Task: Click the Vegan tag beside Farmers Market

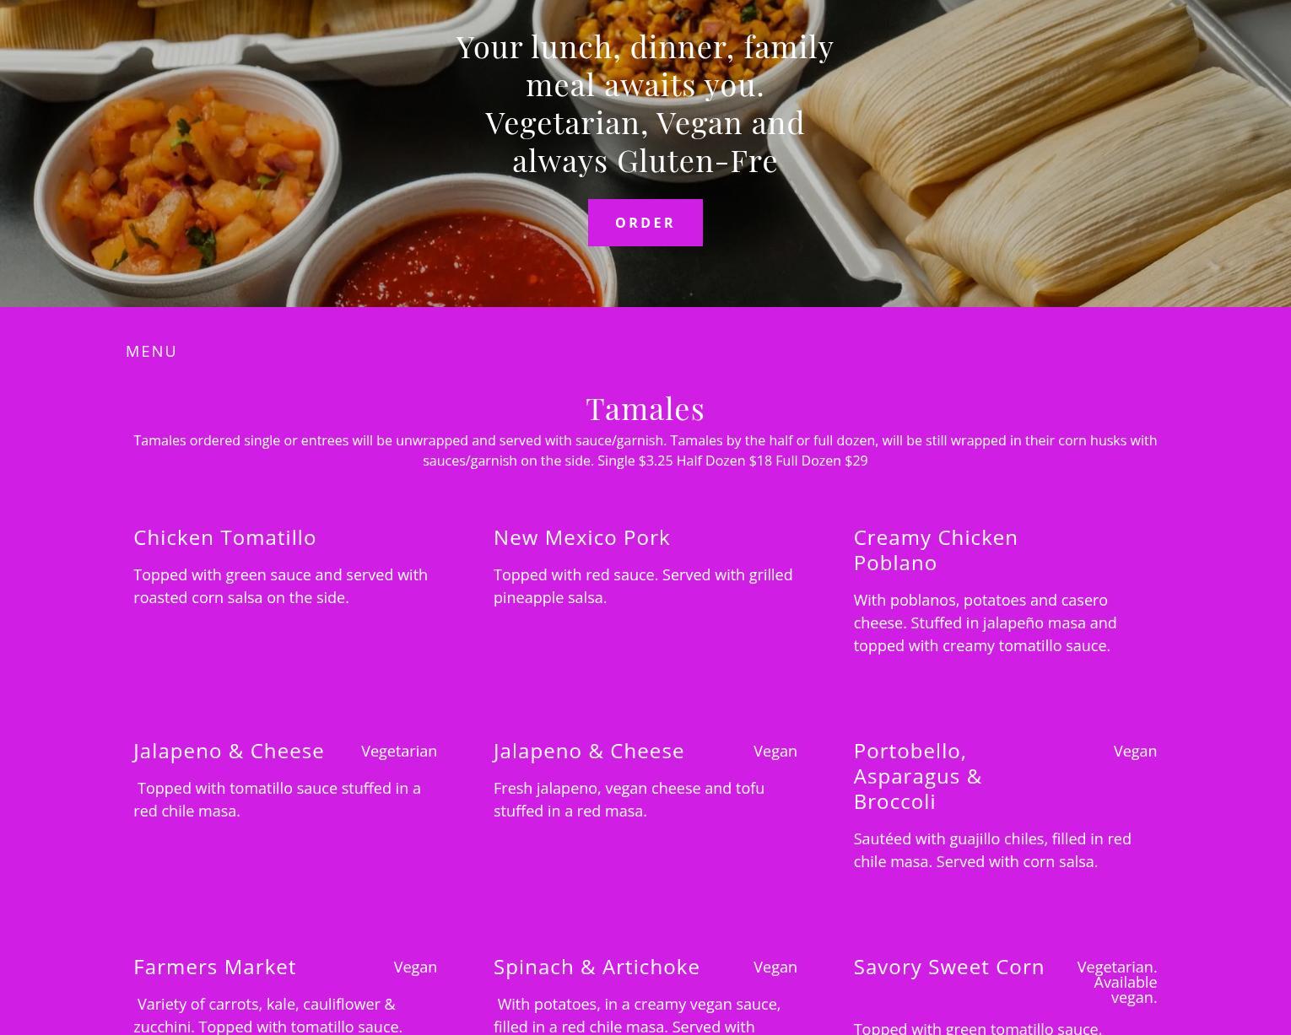Action: tap(415, 967)
